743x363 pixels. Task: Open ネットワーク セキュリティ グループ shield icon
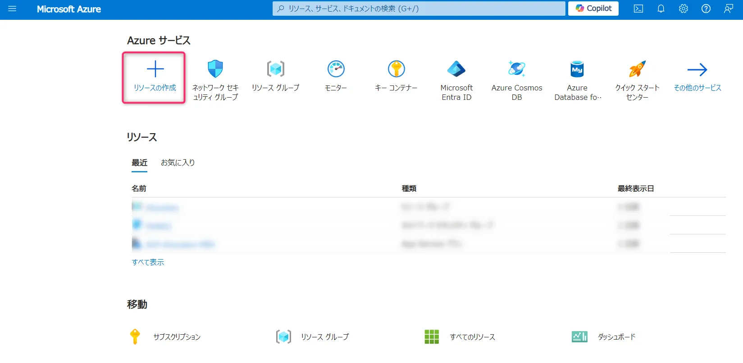point(215,69)
